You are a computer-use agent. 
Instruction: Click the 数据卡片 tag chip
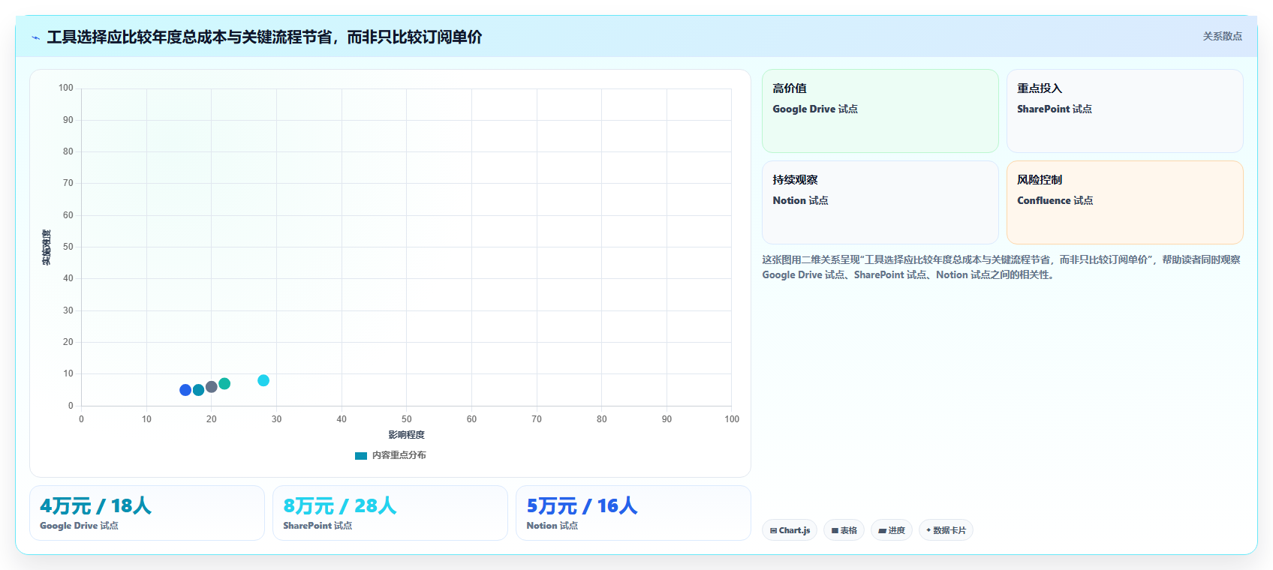pos(946,530)
